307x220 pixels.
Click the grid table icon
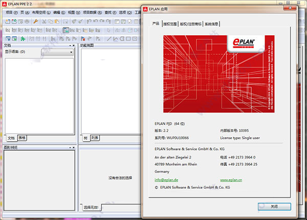pyautogui.click(x=136, y=21)
